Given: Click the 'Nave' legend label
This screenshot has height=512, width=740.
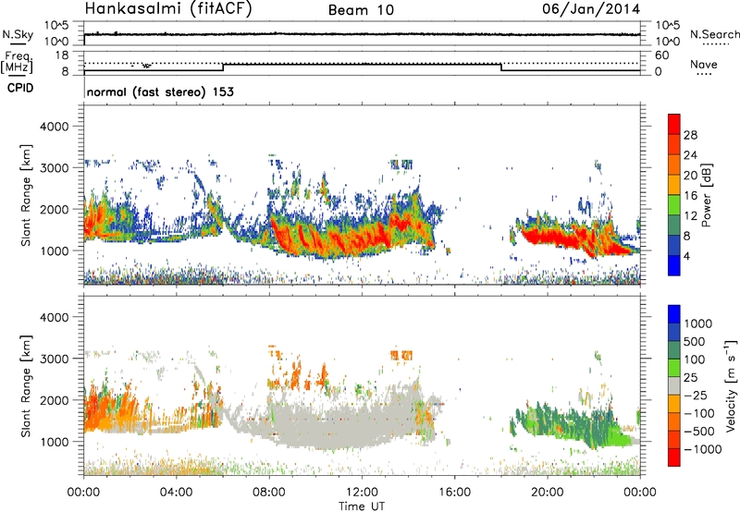Looking at the screenshot, I should coord(704,65).
